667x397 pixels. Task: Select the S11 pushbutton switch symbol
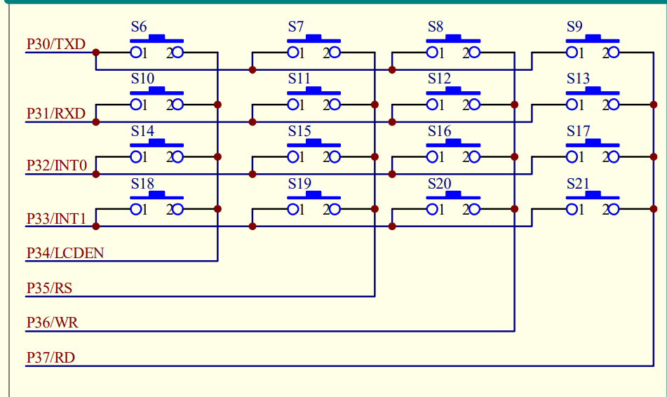pyautogui.click(x=314, y=98)
